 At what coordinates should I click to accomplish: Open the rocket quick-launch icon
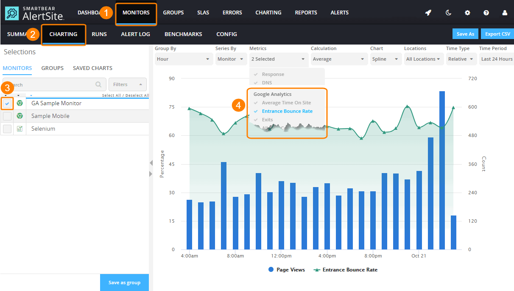pyautogui.click(x=428, y=13)
